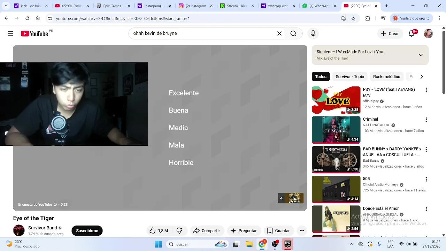446x251 pixels.
Task: Close the kick - de bús tab
Action: [x=46, y=6]
